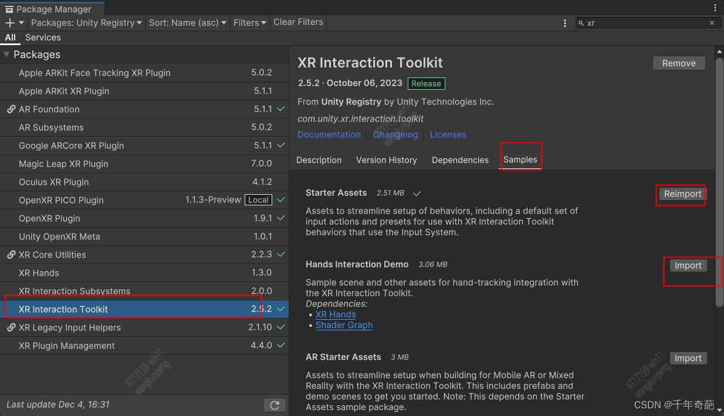
Task: Click the Local tag on OpenXR PICO Plugin
Action: point(258,200)
